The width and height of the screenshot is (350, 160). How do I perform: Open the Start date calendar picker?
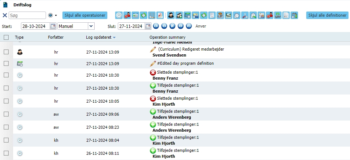coord(53,26)
